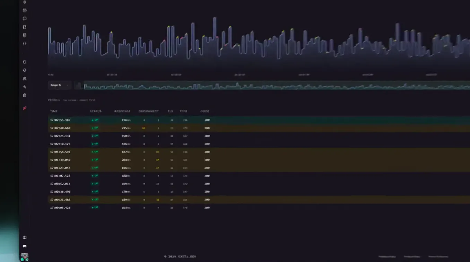470x262 pixels.
Task: Click the STATUS column header
Action: point(96,111)
